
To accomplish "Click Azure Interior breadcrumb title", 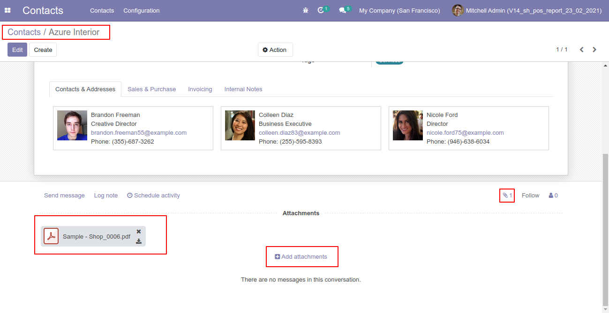I will pos(74,32).
